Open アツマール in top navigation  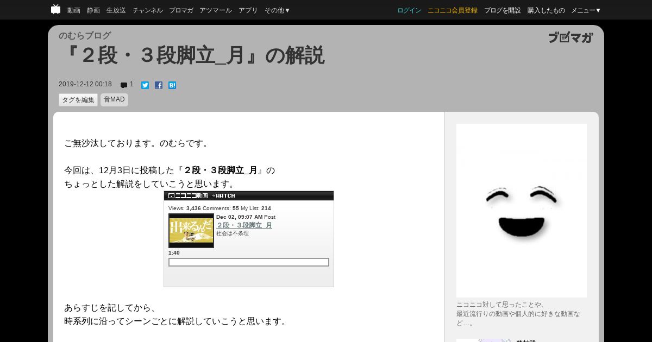tap(216, 10)
